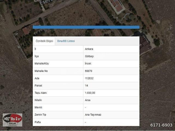Open the Bina/BB Listesi tab
The height and width of the screenshot is (131, 175).
[66, 41]
